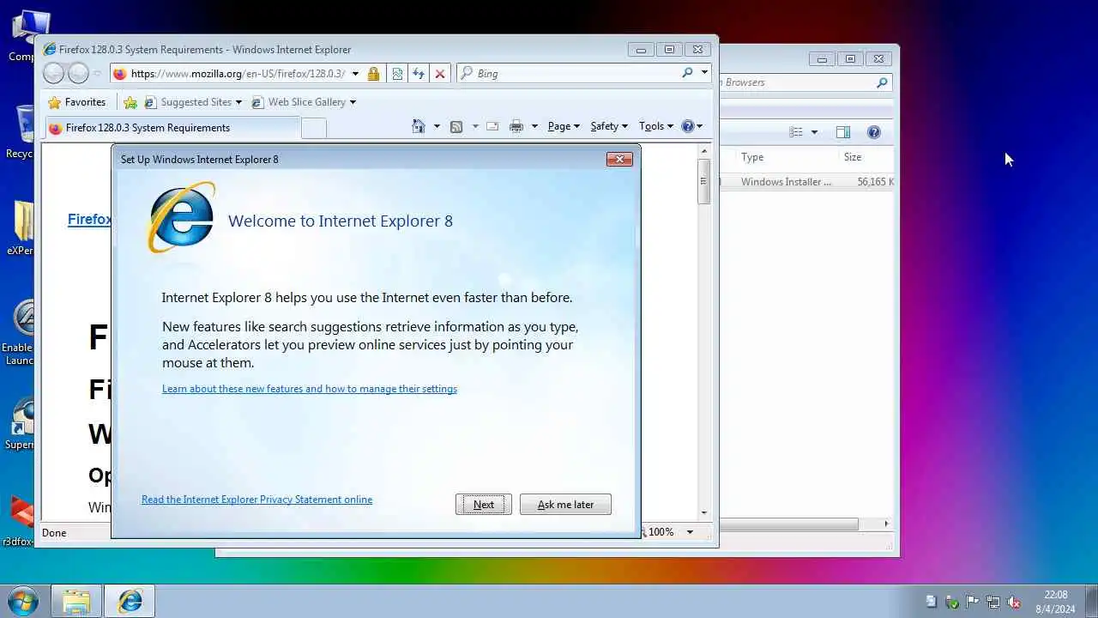
Task: Click the mozilla.org URL address field
Action: tap(238, 74)
